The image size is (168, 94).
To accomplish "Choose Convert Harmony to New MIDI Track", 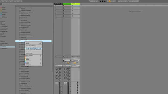I will 33,47.
